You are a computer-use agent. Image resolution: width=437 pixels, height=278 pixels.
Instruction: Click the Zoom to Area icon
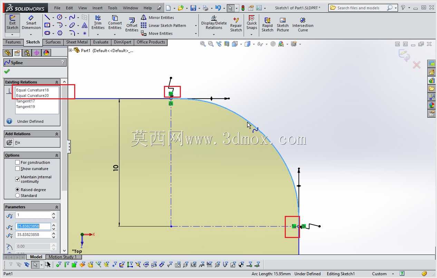coord(211,44)
